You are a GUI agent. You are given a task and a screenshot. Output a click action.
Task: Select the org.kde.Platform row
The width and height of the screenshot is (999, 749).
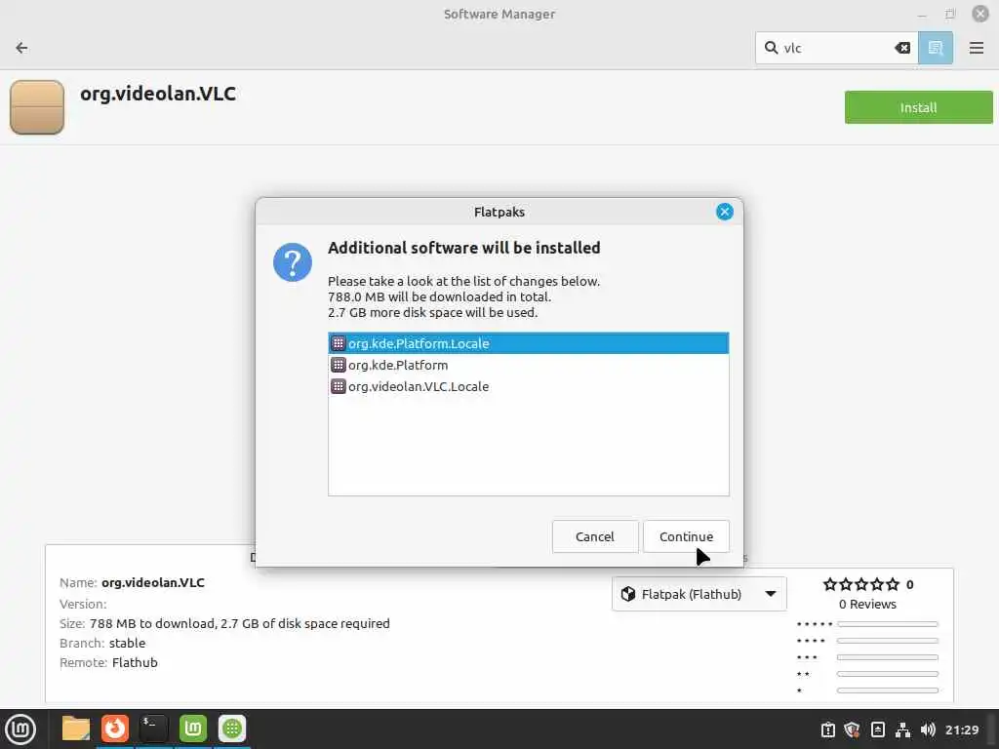[528, 365]
